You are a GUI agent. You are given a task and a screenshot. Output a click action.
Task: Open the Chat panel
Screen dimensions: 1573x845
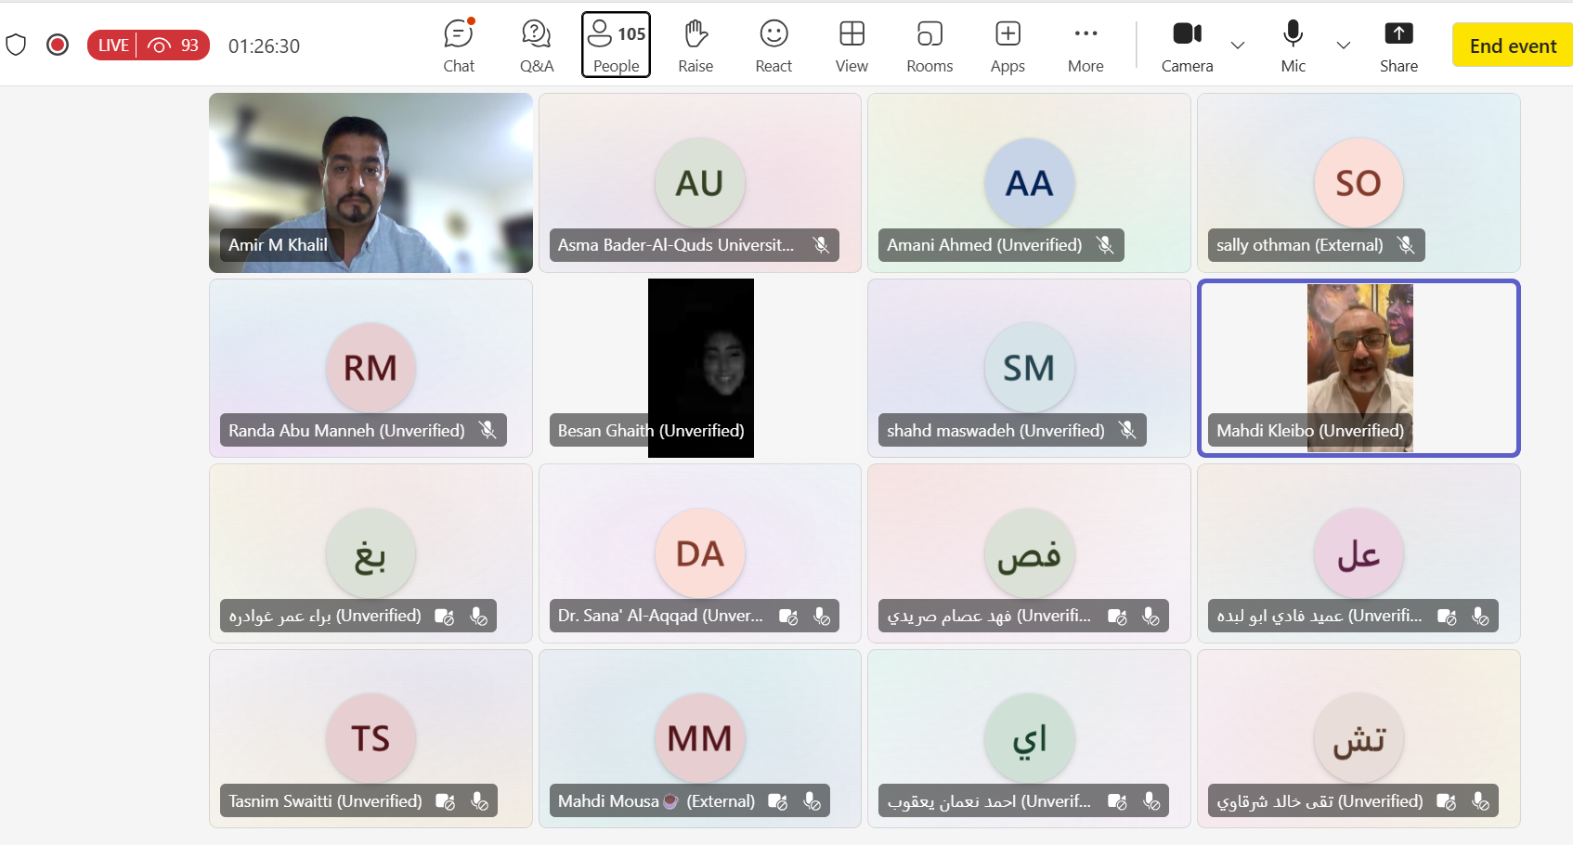point(459,45)
